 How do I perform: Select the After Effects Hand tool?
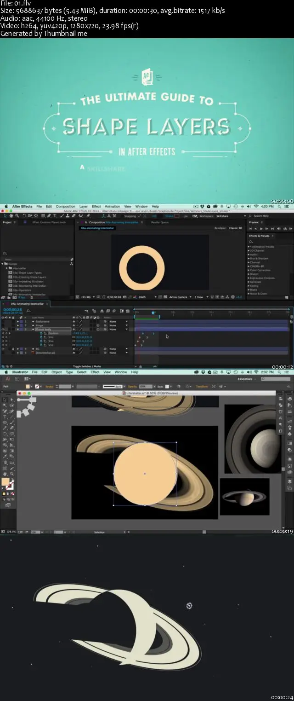[x=11, y=215]
